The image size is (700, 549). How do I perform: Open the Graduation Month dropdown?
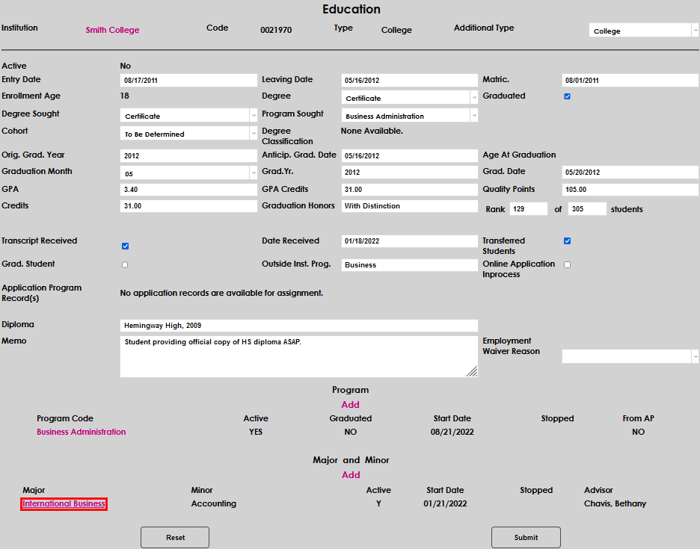click(x=188, y=173)
